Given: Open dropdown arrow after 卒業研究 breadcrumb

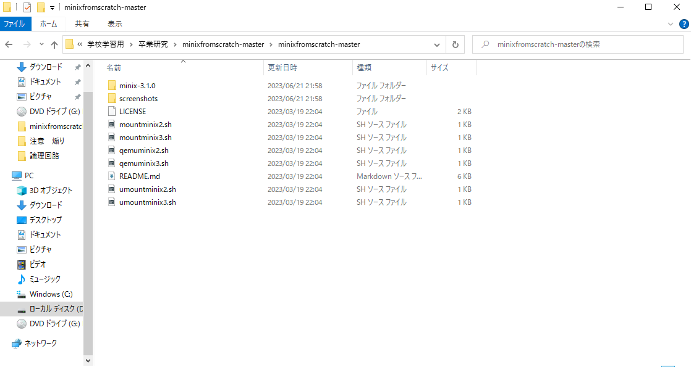Looking at the screenshot, I should (175, 44).
